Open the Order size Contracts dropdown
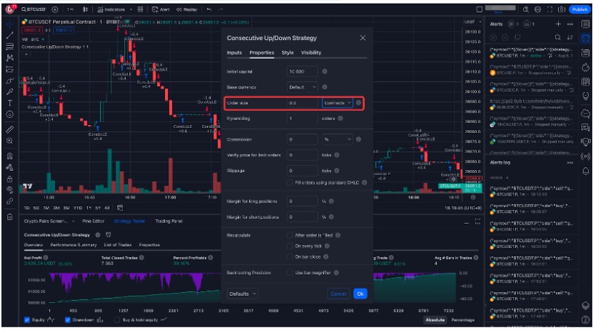593x332 pixels. (337, 103)
